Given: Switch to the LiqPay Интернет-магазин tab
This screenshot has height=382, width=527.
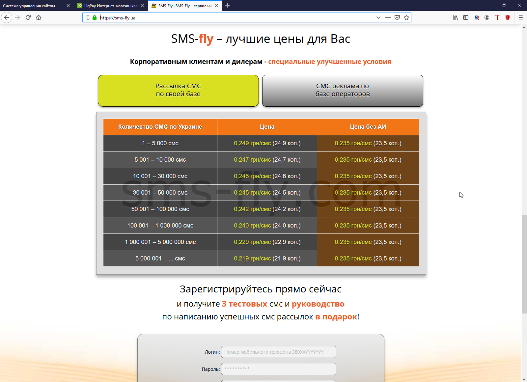Looking at the screenshot, I should coord(111,6).
